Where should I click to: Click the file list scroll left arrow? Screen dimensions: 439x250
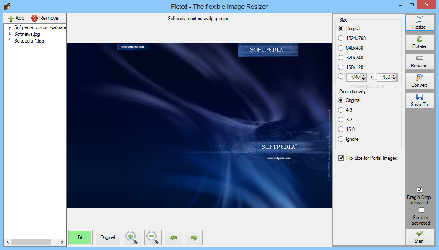point(8,242)
